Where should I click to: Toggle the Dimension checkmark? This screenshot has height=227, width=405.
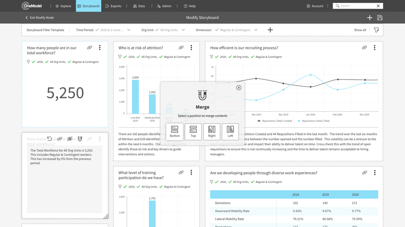pos(217,30)
